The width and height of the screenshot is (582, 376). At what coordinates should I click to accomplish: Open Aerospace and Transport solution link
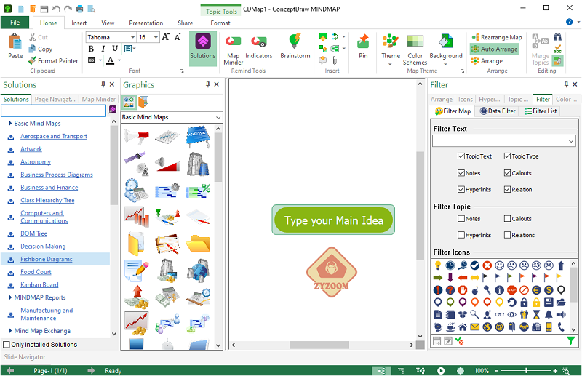[x=54, y=136]
